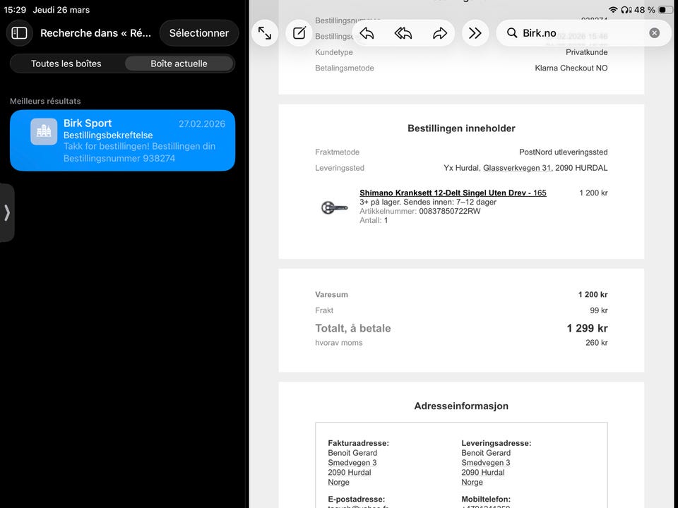Clear the Birk.no search text

tap(654, 33)
